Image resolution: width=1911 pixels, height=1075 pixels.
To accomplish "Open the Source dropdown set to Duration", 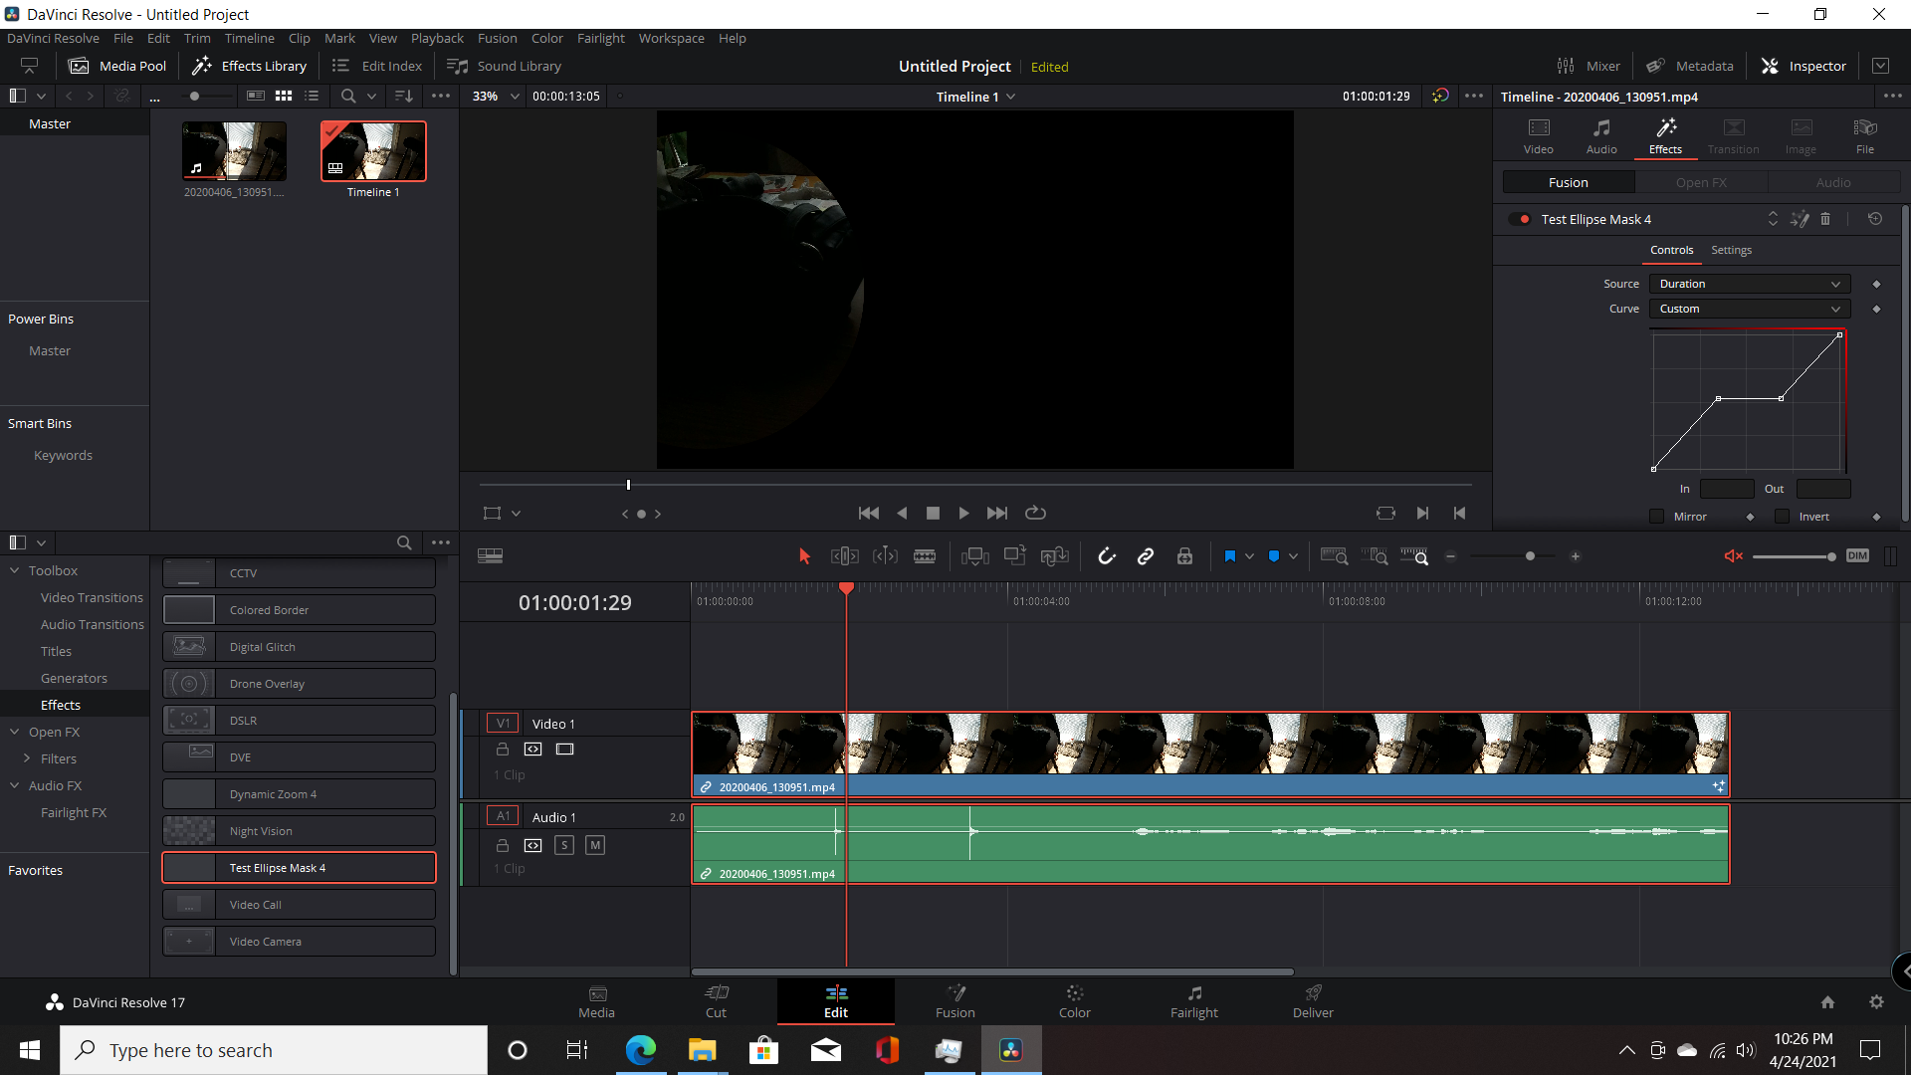I will (1750, 284).
